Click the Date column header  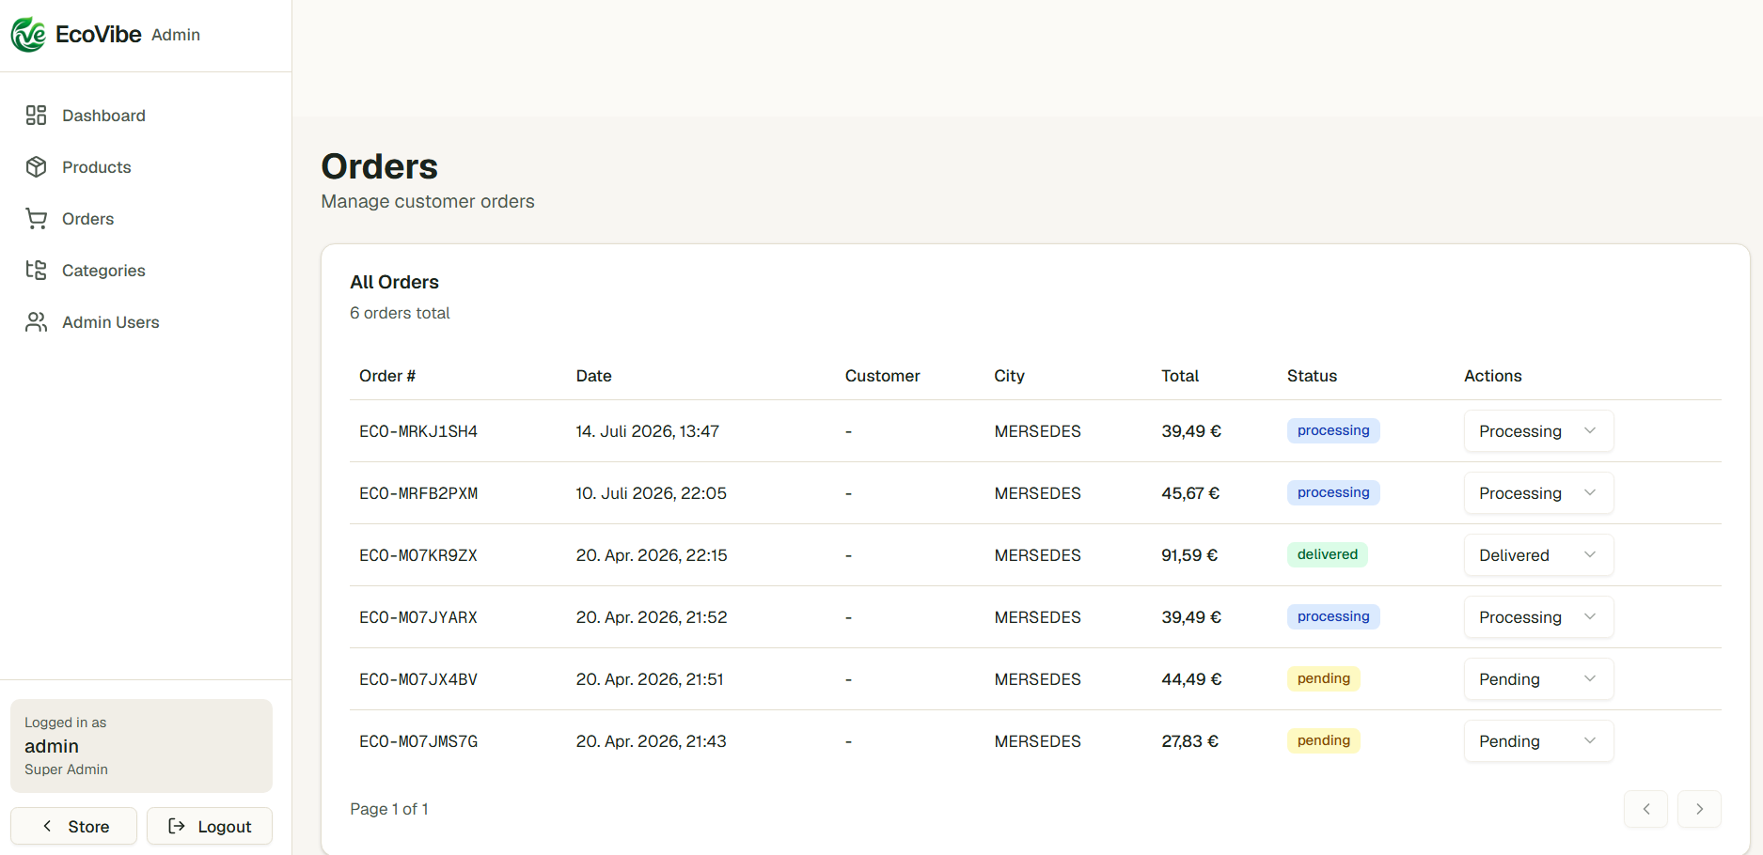coord(594,376)
